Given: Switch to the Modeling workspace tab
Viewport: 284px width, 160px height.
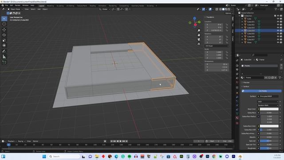Looking at the screenshot, I should pos(50,6).
